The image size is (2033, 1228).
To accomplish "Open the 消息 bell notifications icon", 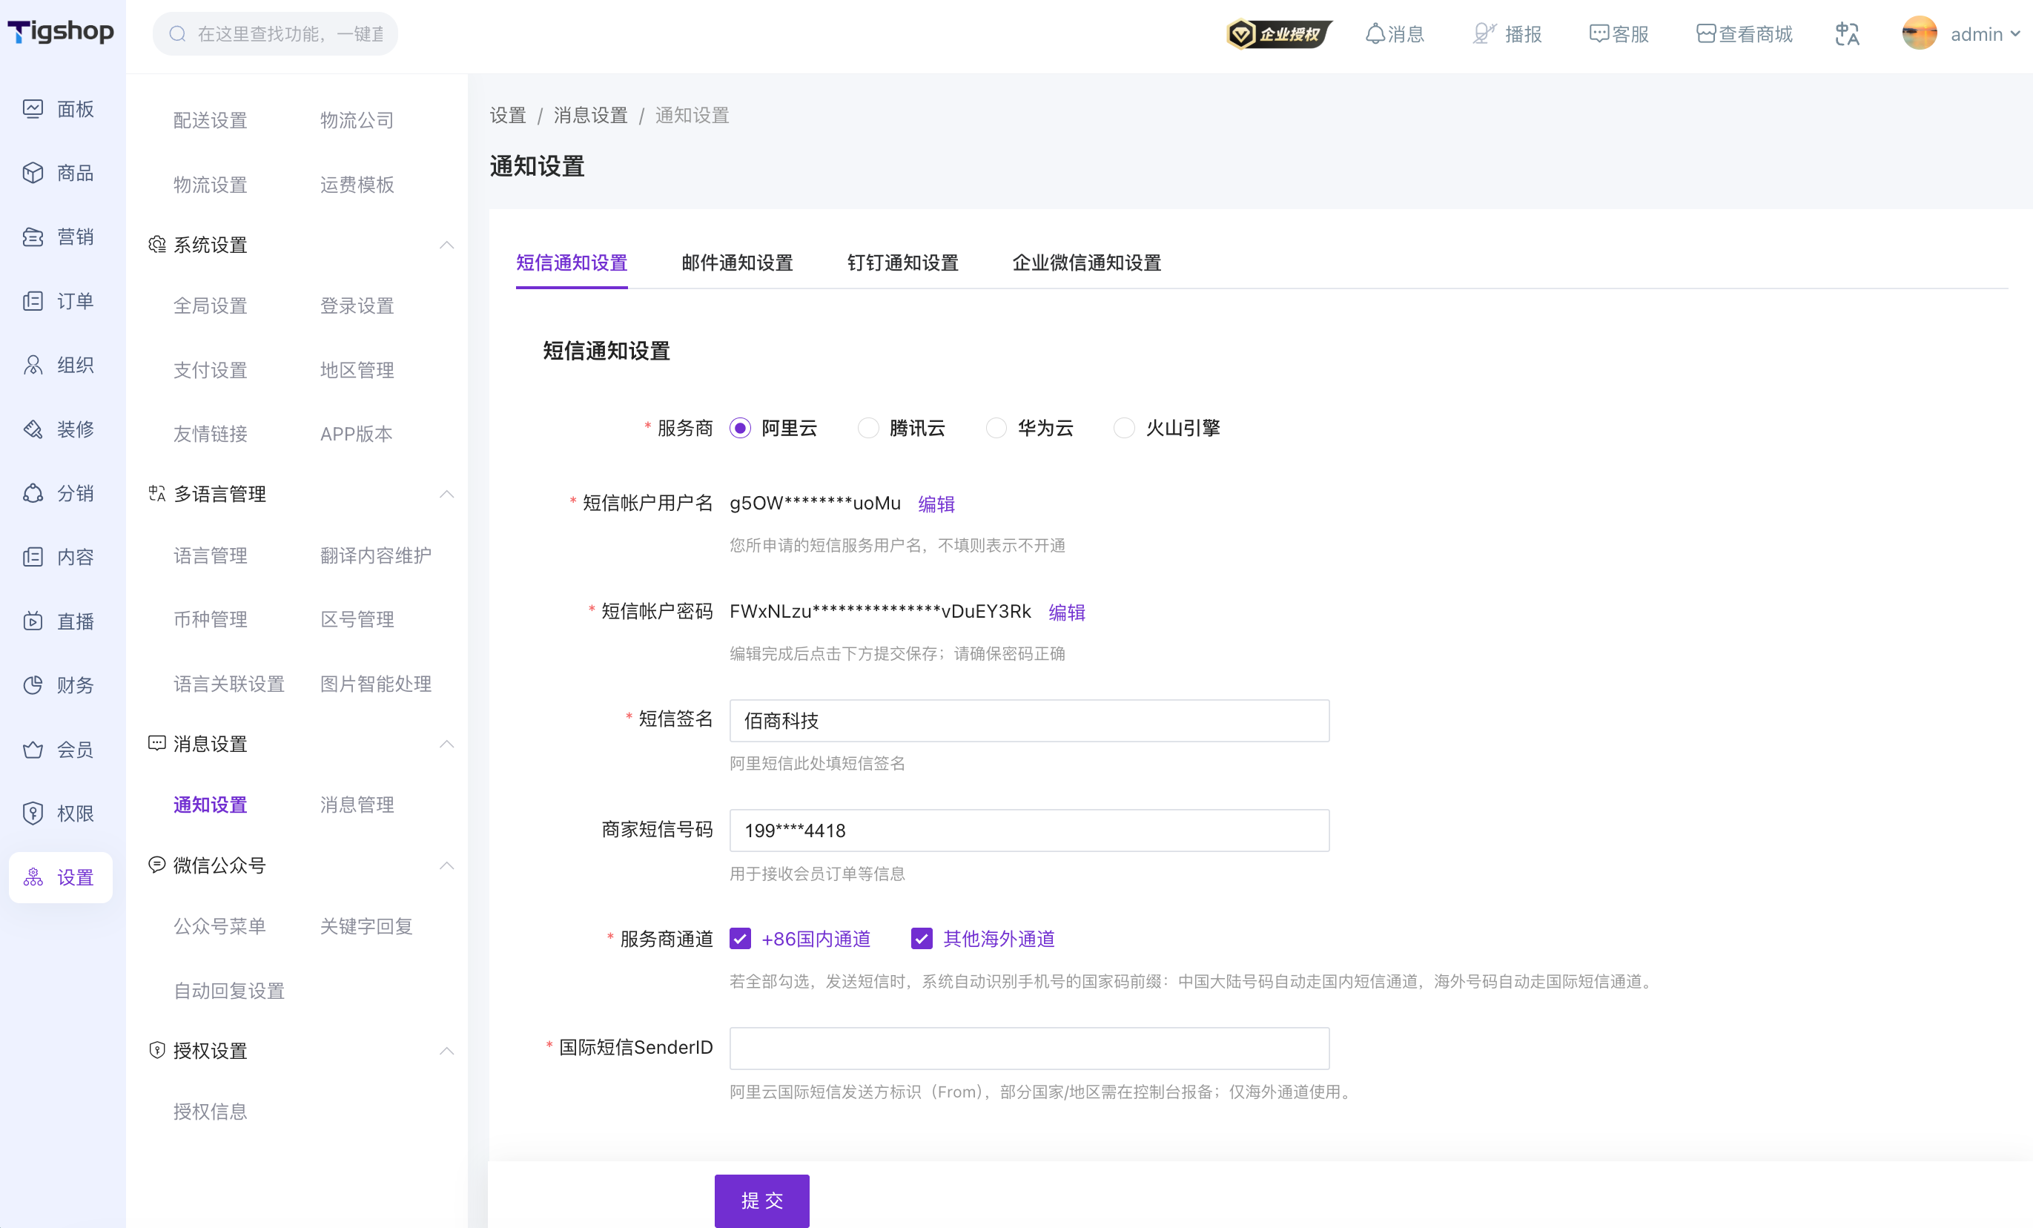I will pyautogui.click(x=1375, y=34).
